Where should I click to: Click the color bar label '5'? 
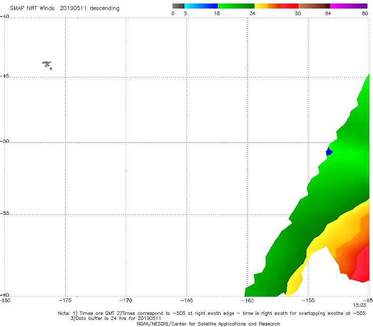pos(185,14)
